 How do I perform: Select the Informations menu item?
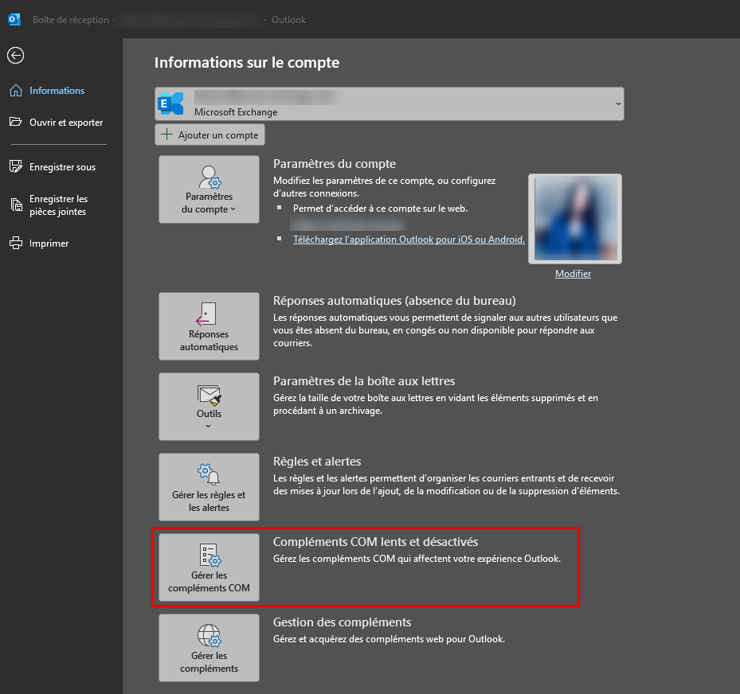57,91
